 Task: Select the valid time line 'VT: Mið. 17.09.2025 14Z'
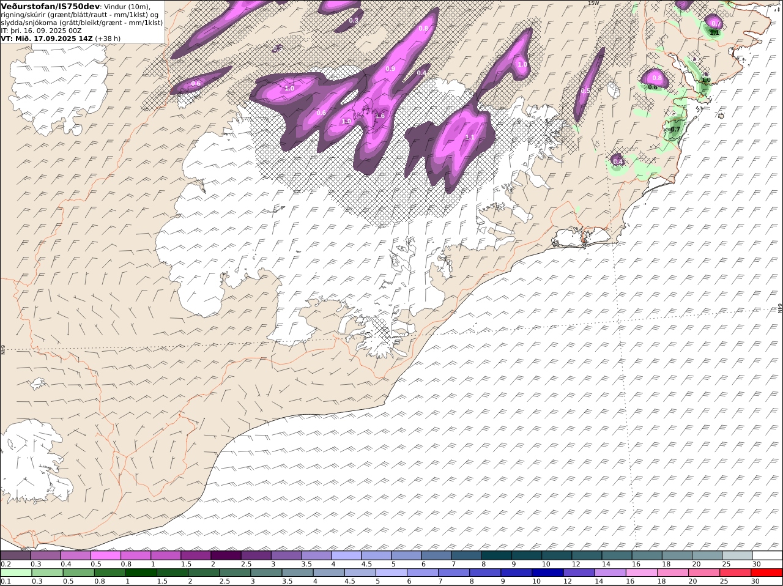point(46,38)
